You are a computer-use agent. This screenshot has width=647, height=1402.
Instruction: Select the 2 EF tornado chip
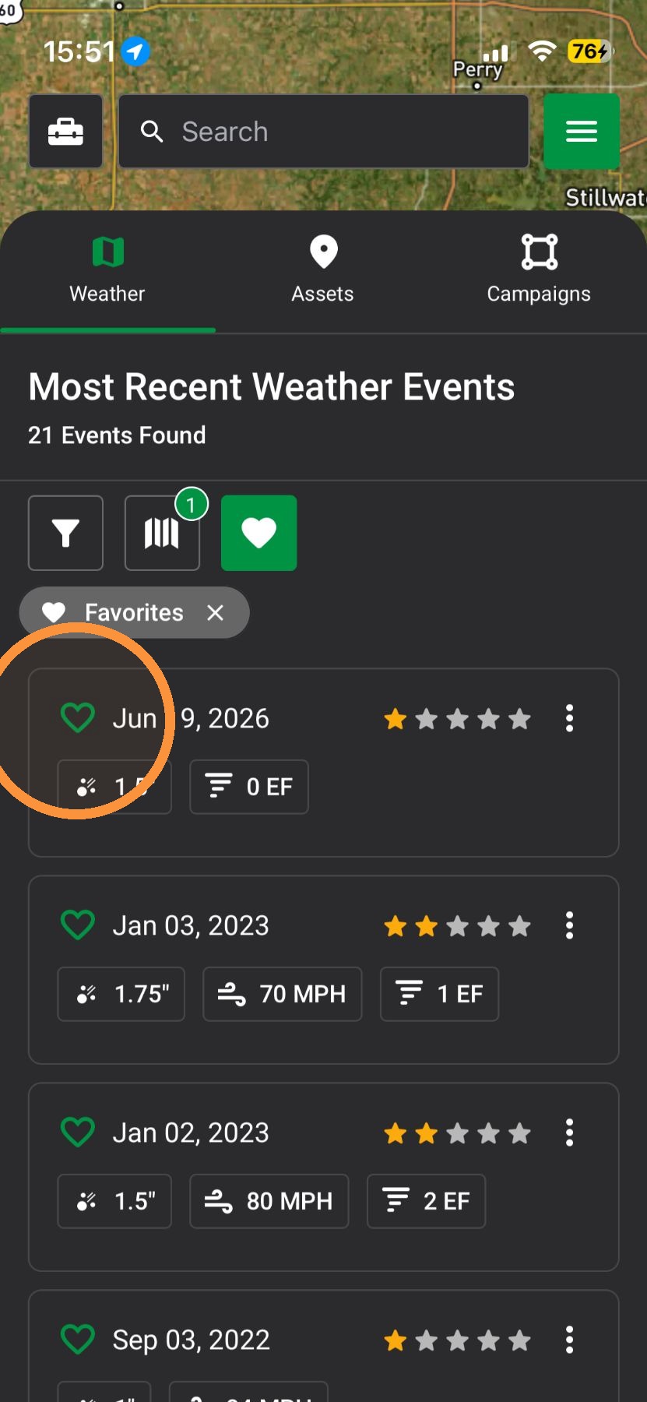(427, 1201)
